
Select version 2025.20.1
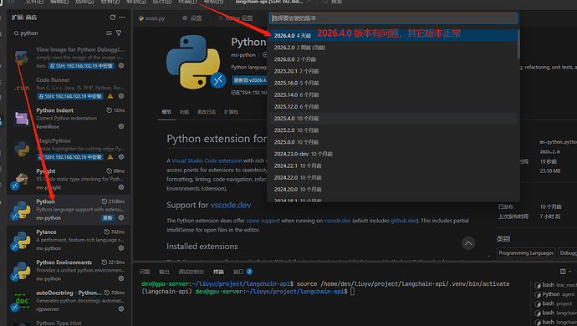tap(393, 71)
